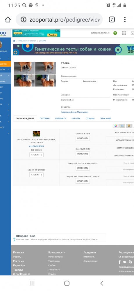Click ИЗМЕНИТЬ under SARAPIRTIN PYRY
This screenshot has height=291, width=134.
[x=83, y=139]
